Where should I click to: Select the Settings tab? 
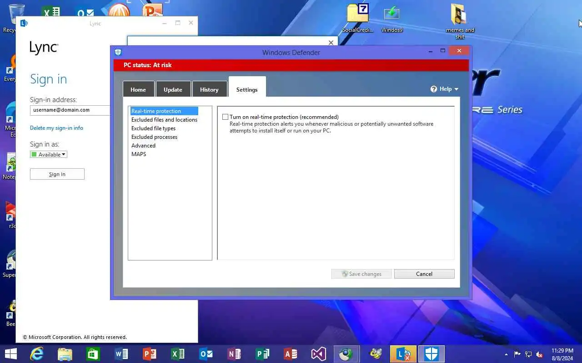247,87
